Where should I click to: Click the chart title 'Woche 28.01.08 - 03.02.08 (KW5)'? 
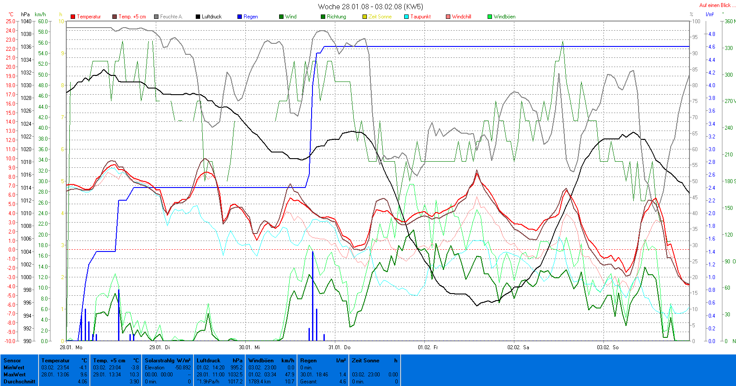tap(370, 7)
